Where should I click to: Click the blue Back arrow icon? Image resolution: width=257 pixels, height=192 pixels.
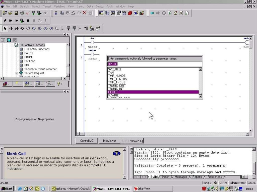152,13
